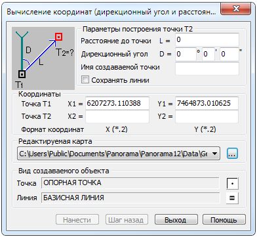This screenshot has height=237, width=257.
Task: Click the 'Точка Т2' label
Action: point(36,116)
